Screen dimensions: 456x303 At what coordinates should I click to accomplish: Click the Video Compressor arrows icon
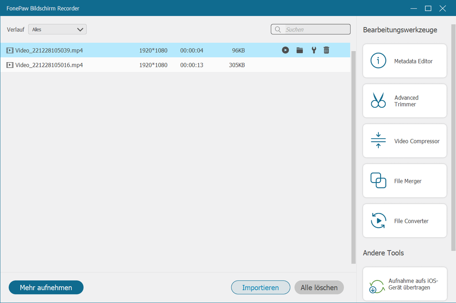pos(378,140)
